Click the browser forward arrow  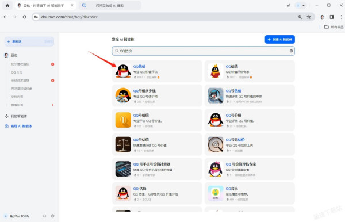pos(15,17)
